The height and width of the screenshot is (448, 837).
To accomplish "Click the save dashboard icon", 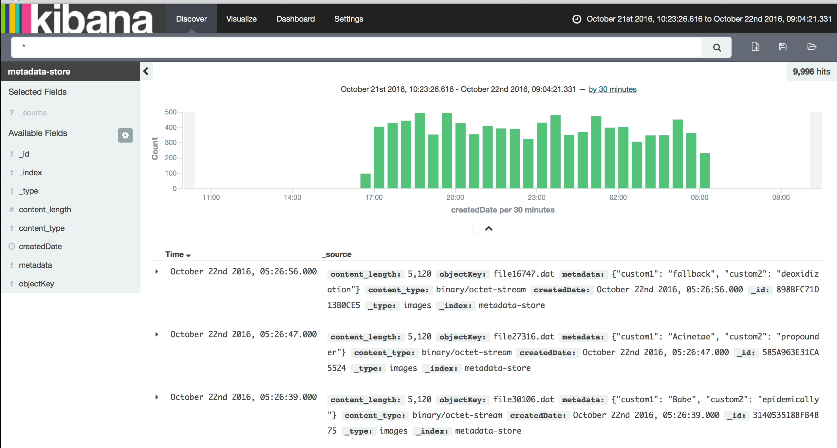I will tap(783, 47).
